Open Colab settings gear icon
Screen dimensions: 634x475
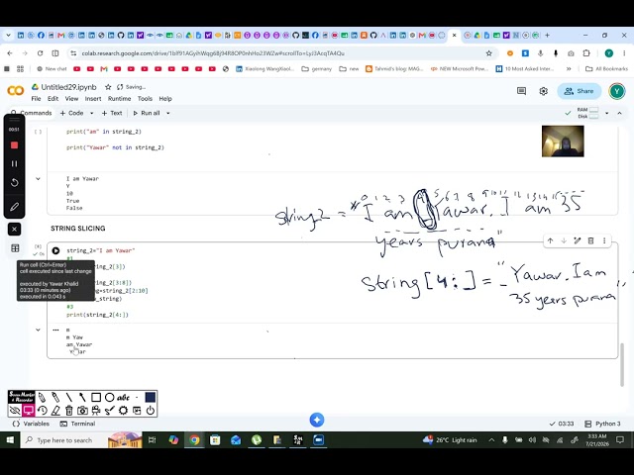pyautogui.click(x=544, y=91)
